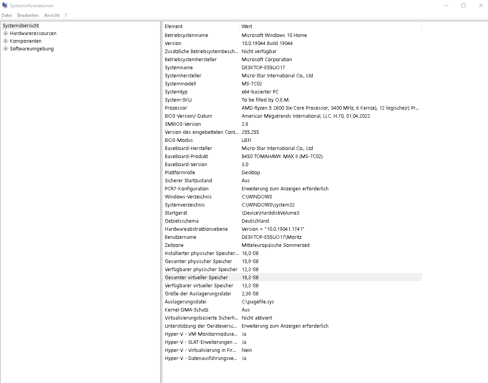Select the Systemhersteller row

[292, 76]
